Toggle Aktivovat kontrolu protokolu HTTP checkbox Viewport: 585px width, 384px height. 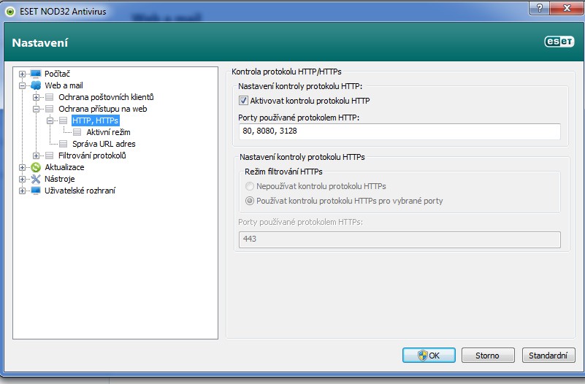(243, 101)
